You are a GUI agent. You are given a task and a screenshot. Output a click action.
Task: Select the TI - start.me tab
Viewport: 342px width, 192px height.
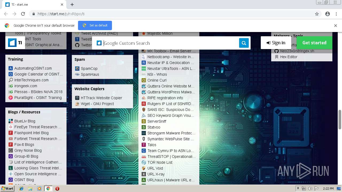point(34,5)
